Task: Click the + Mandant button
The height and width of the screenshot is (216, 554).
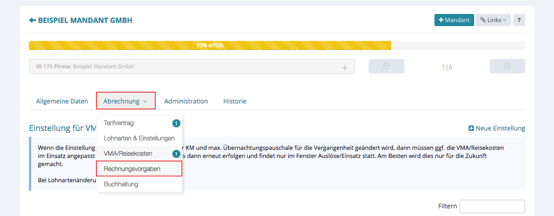Action: click(454, 20)
